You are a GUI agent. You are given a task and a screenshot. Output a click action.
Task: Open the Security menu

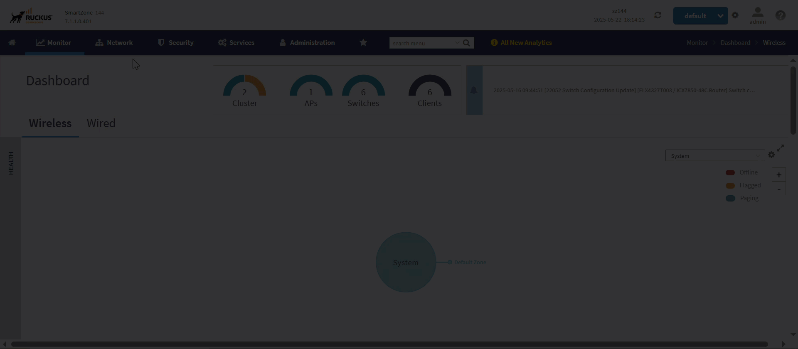click(x=176, y=42)
